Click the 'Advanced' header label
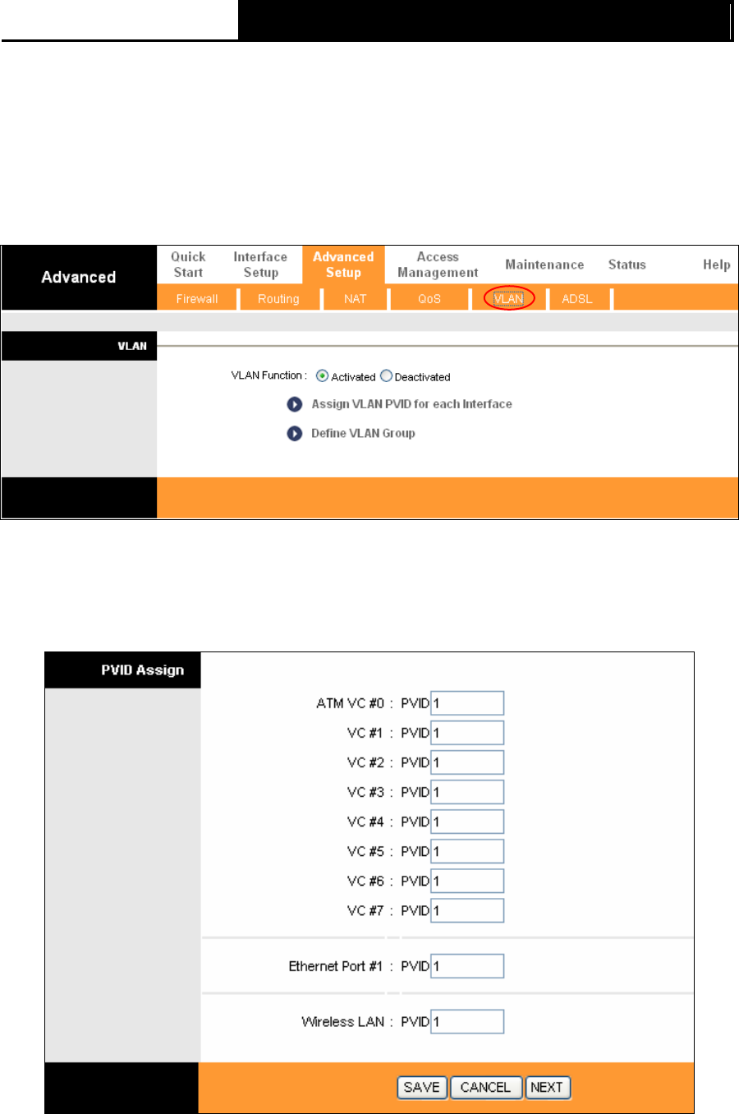Screen dimensions: 739x1114 tap(79, 277)
